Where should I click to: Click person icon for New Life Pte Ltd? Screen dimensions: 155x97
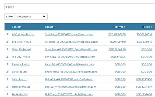[x=8, y=49]
